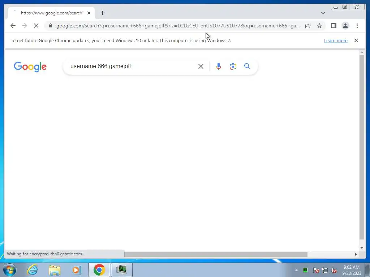Show hidden system tray icons
This screenshot has width=370, height=277.
296,270
